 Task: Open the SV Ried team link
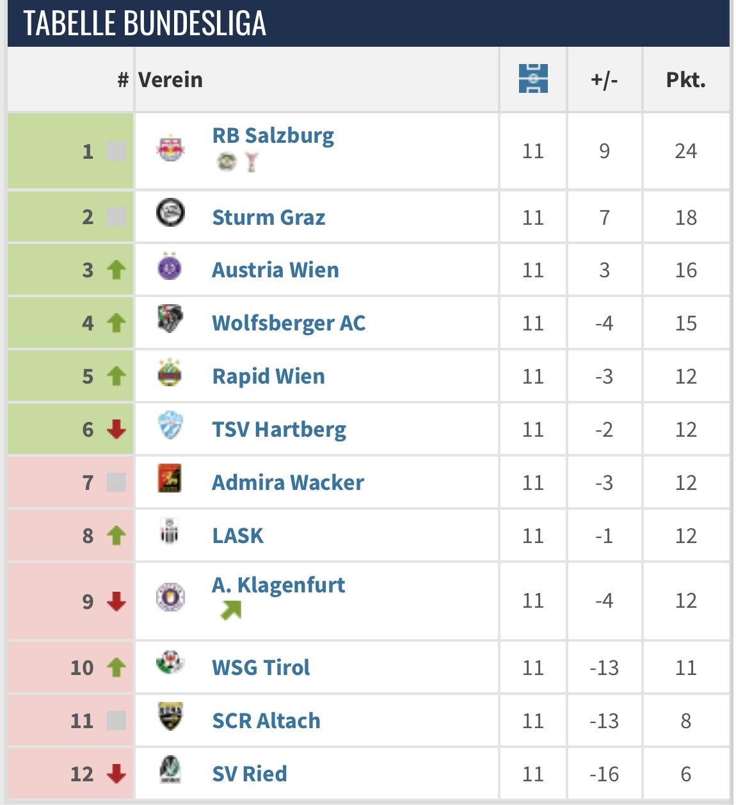point(250,774)
